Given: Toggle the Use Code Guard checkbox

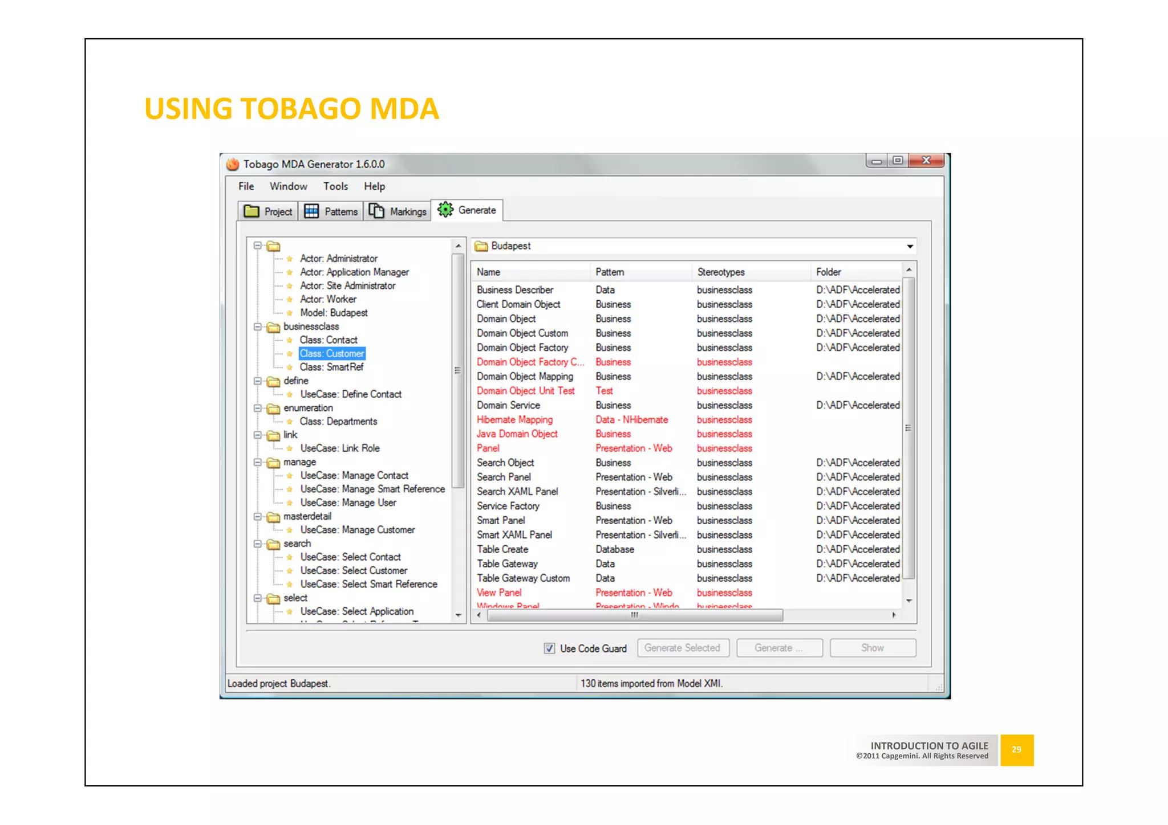Looking at the screenshot, I should click(549, 648).
